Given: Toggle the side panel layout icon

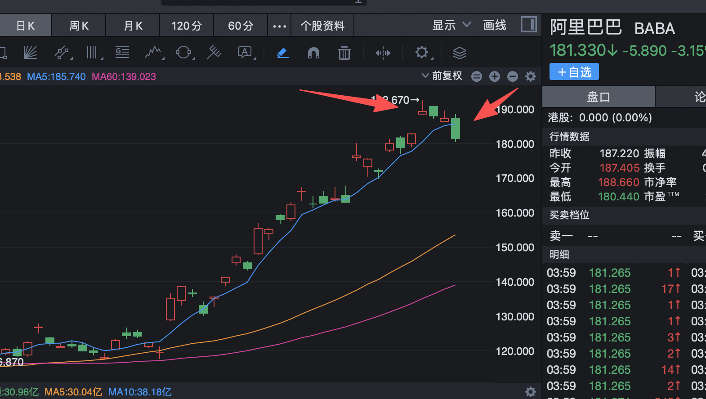Looking at the screenshot, I should coord(529,24).
